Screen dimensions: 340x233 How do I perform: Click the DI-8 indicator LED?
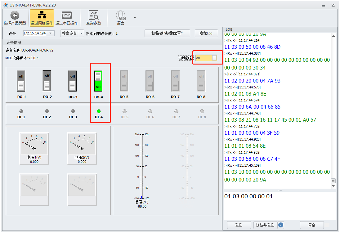click(x=202, y=111)
